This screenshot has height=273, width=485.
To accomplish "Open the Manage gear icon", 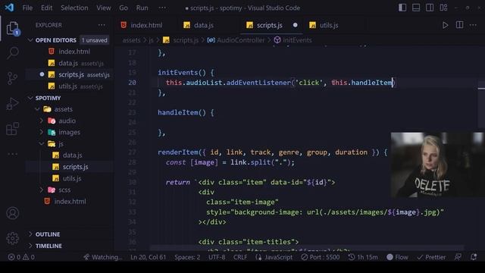I will coord(13,238).
